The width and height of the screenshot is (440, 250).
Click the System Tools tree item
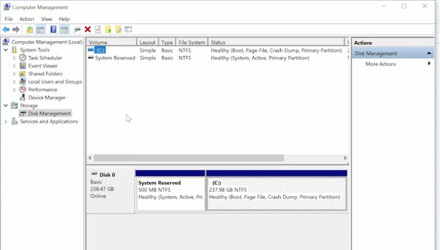35,50
